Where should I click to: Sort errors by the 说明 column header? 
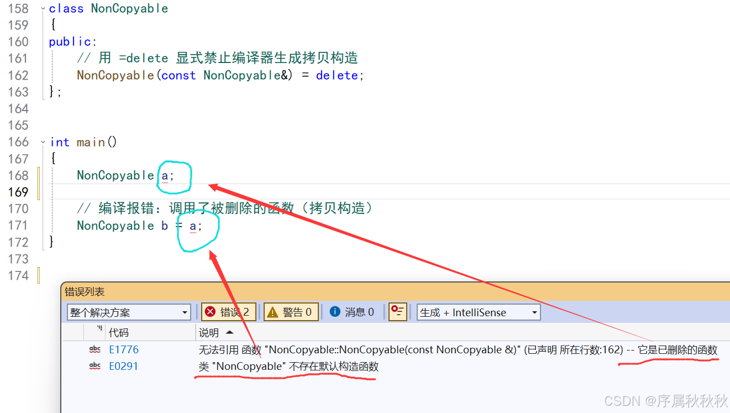point(209,332)
